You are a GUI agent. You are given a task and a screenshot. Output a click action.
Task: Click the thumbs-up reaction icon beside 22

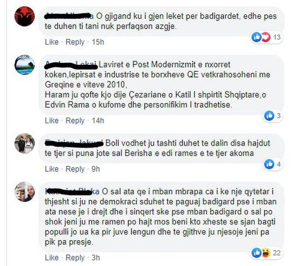pos(257,253)
